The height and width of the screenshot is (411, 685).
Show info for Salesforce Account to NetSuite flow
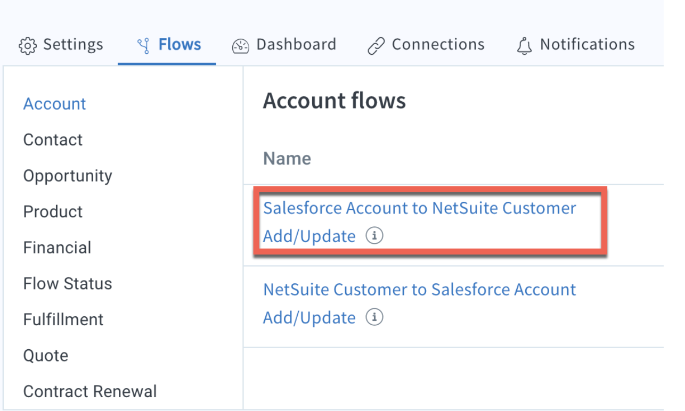pyautogui.click(x=374, y=236)
